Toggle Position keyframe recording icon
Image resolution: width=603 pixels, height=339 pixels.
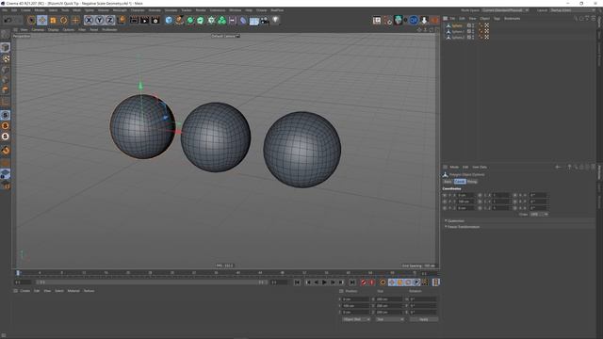coord(392,282)
